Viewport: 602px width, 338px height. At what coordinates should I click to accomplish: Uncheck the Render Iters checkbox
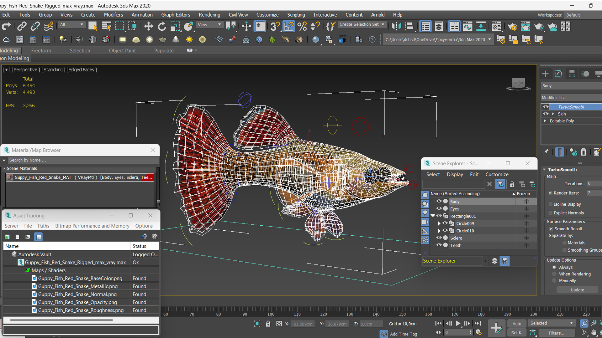[x=550, y=193]
